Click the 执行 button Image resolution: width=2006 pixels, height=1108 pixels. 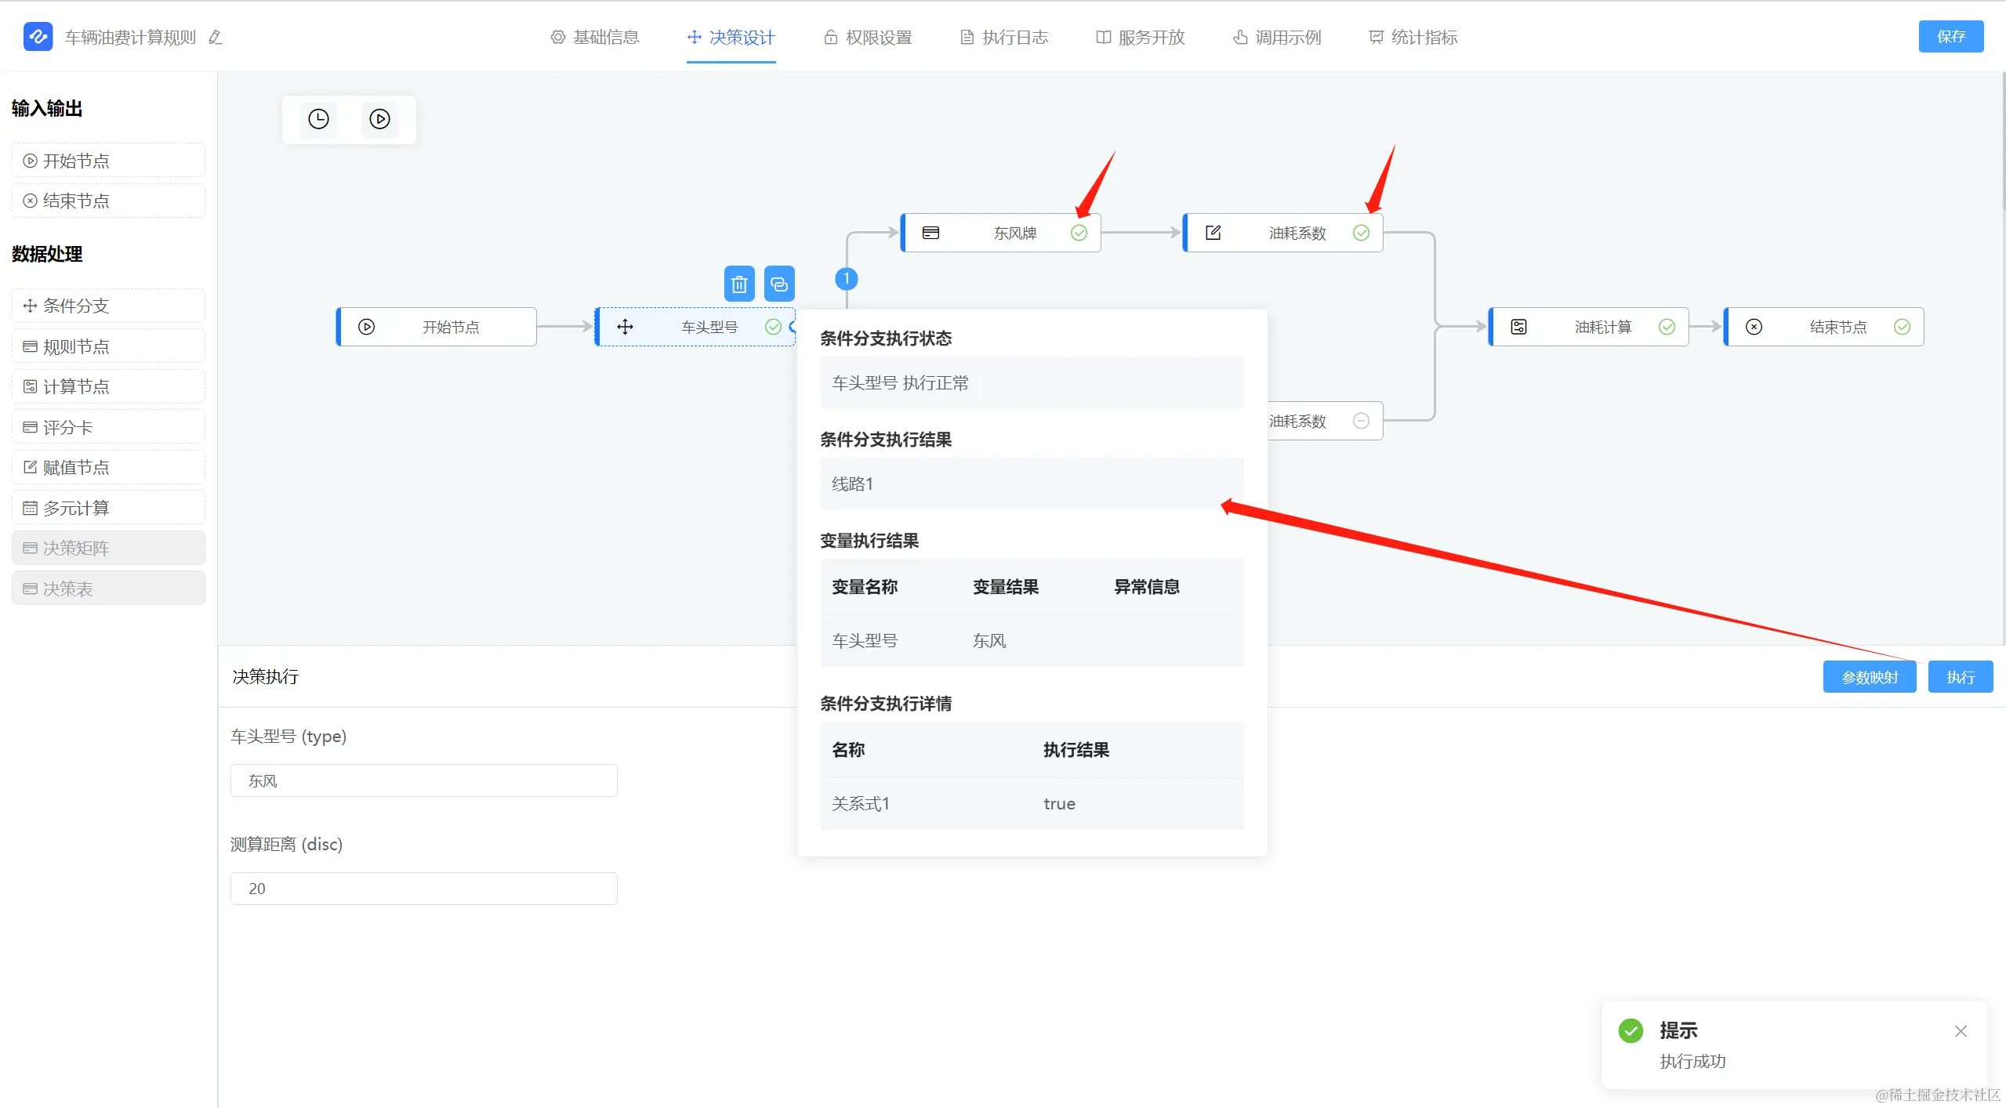[x=1959, y=677]
